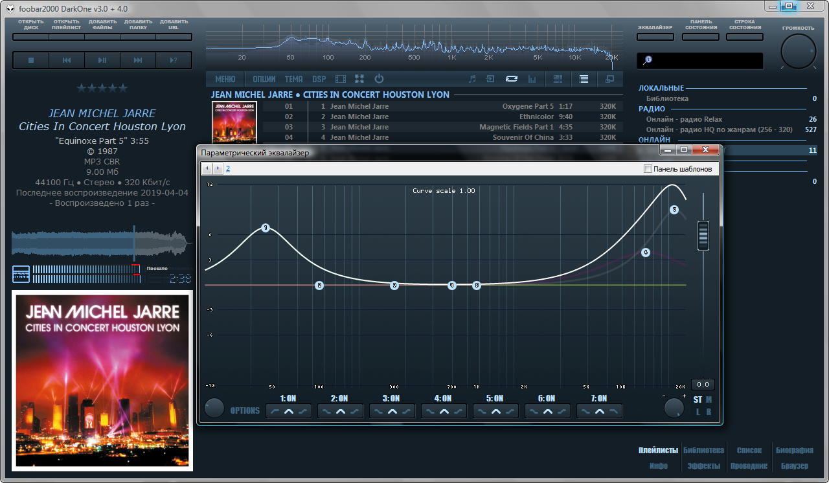
Task: Go to the previous track
Action: tap(67, 60)
